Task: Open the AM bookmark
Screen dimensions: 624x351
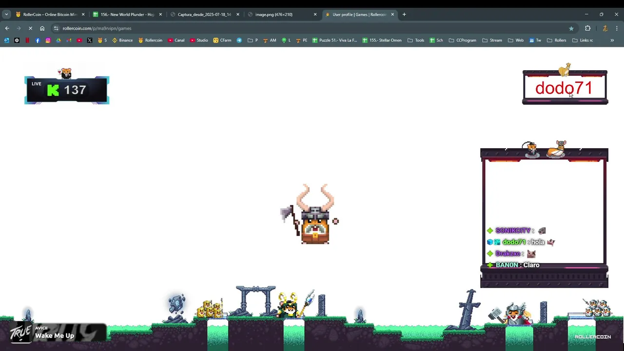Action: pyautogui.click(x=270, y=40)
